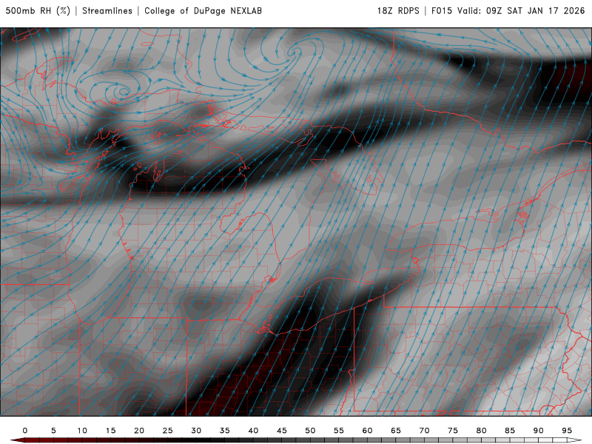Screen dimensions: 592x444
Task: Click the colorbar label "0"
Action: point(25,431)
